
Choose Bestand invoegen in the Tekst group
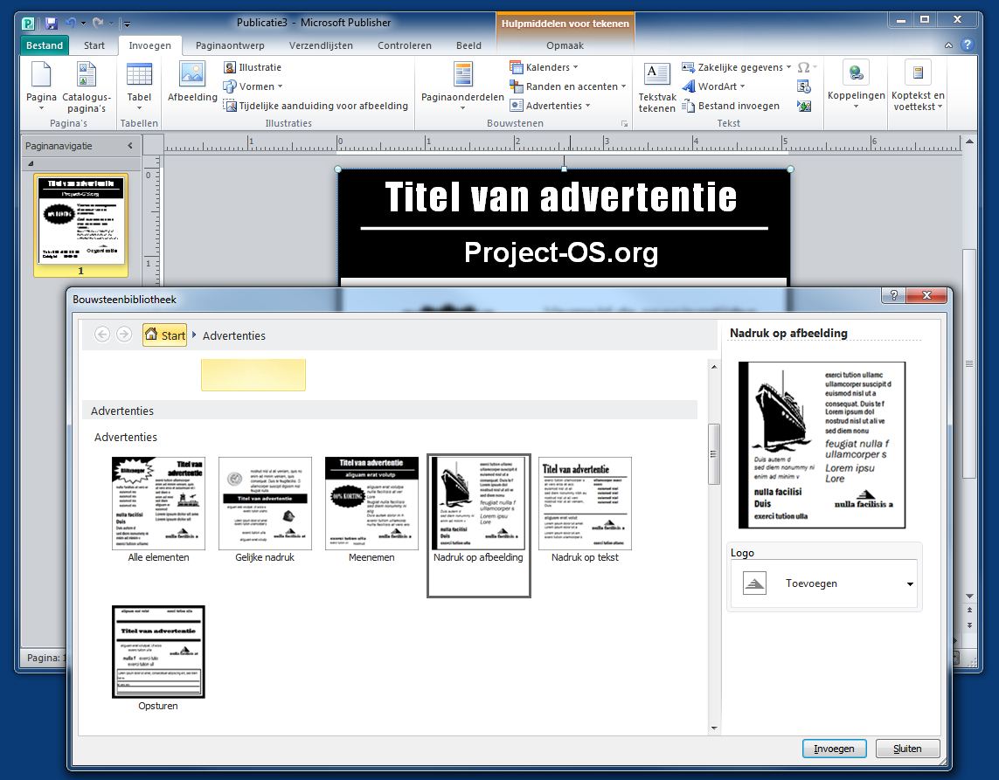[x=731, y=106]
